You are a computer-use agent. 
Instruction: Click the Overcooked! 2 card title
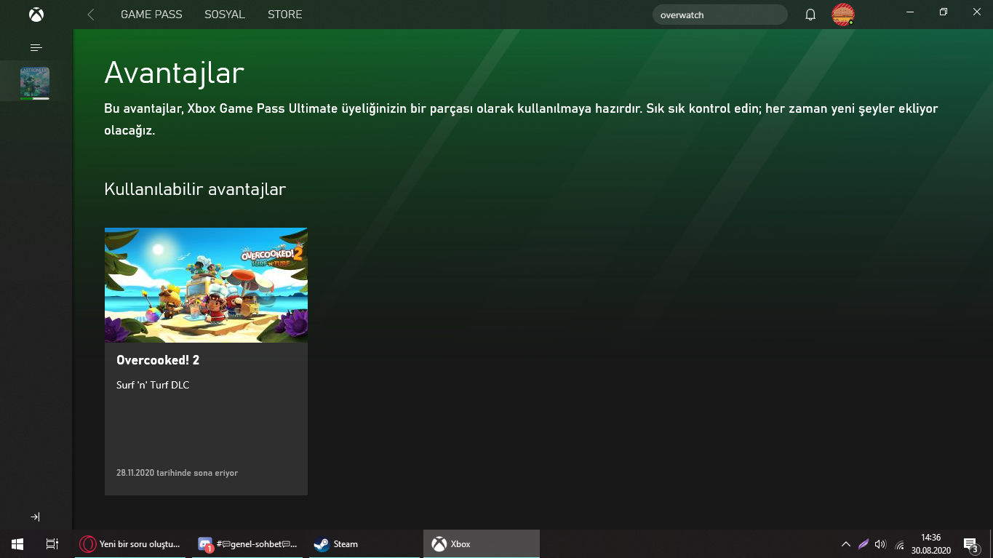(158, 360)
